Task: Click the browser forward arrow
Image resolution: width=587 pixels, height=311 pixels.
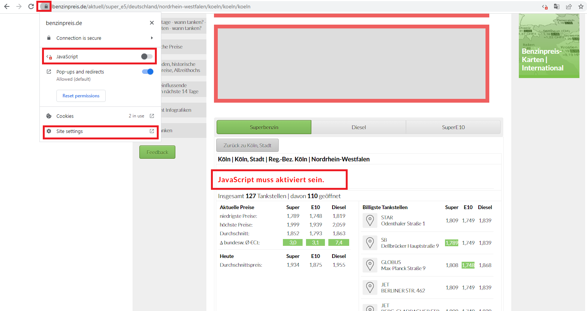Action: (x=19, y=6)
